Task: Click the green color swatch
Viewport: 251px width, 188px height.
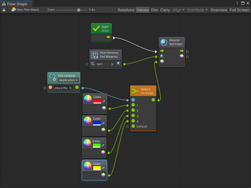Action: (97, 145)
